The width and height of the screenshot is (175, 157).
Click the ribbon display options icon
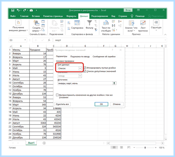click(x=138, y=10)
